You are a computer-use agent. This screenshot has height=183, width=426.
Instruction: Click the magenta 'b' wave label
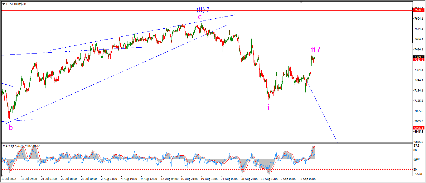pos(11,127)
